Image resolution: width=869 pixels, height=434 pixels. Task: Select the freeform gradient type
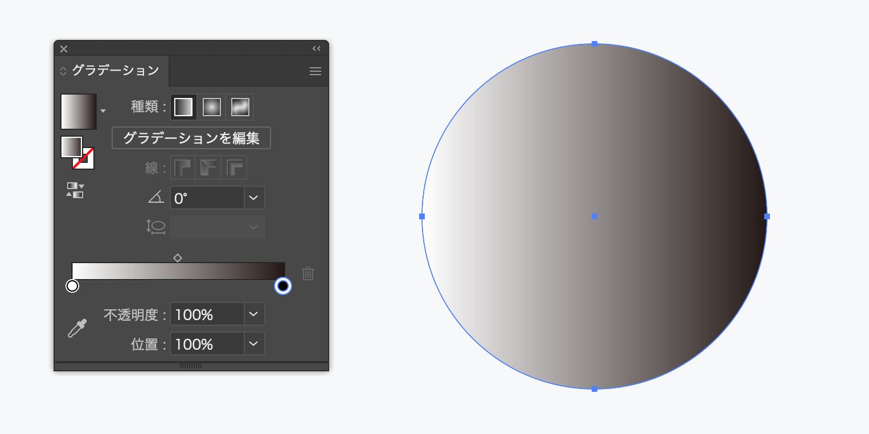240,107
